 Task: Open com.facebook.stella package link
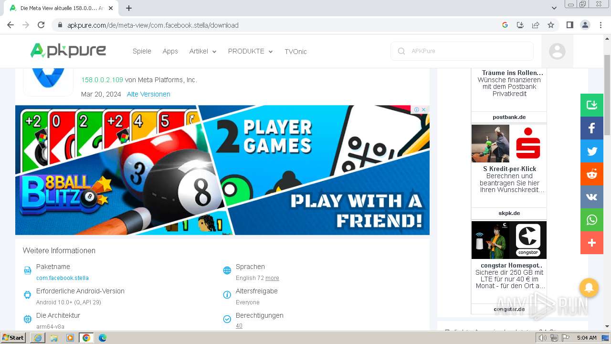pyautogui.click(x=63, y=278)
